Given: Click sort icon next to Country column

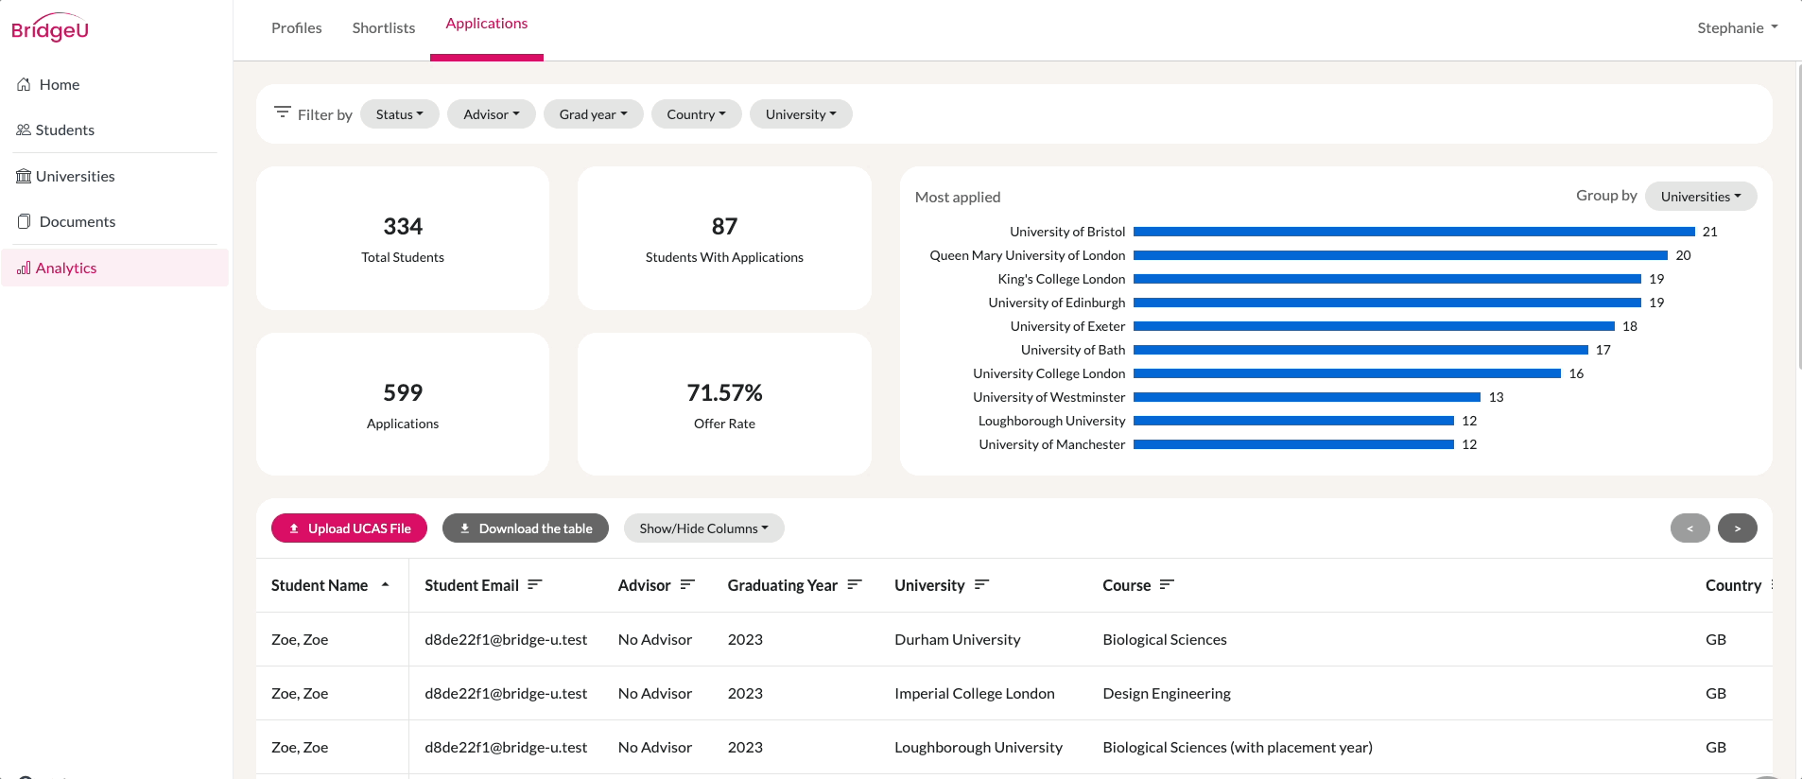Looking at the screenshot, I should pyautogui.click(x=1772, y=584).
